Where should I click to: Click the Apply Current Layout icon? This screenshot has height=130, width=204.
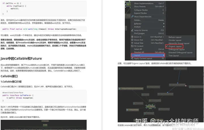(132, 58)
